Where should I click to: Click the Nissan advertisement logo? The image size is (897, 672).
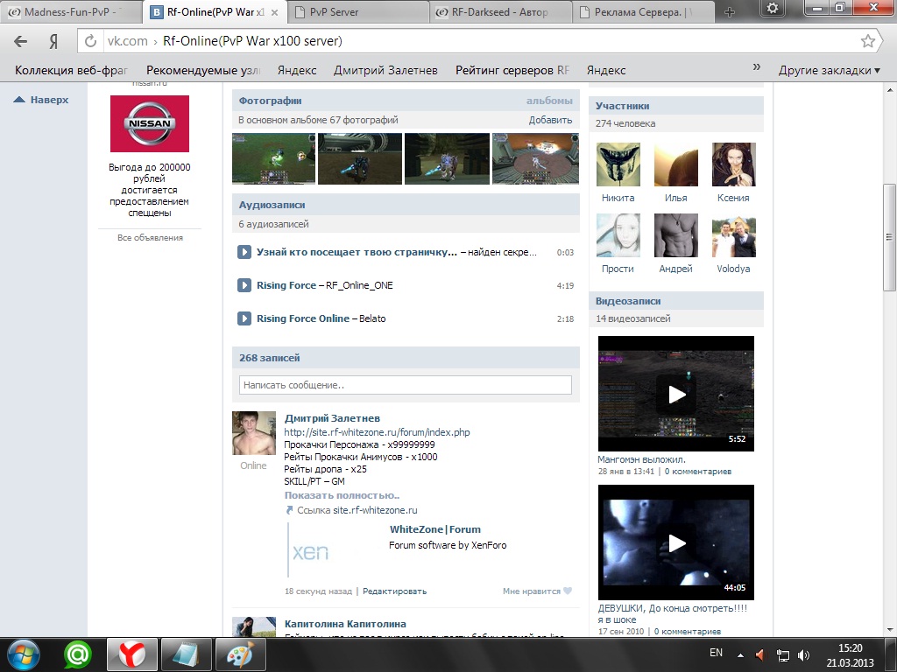click(x=149, y=123)
